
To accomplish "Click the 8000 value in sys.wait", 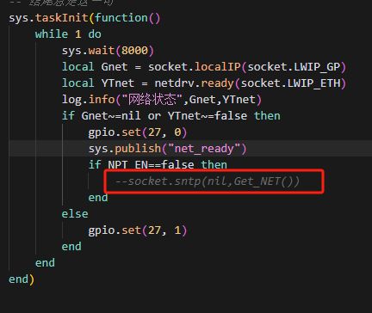I will point(134,51).
